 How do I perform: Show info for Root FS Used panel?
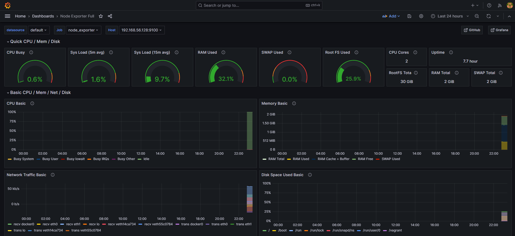tap(356, 52)
